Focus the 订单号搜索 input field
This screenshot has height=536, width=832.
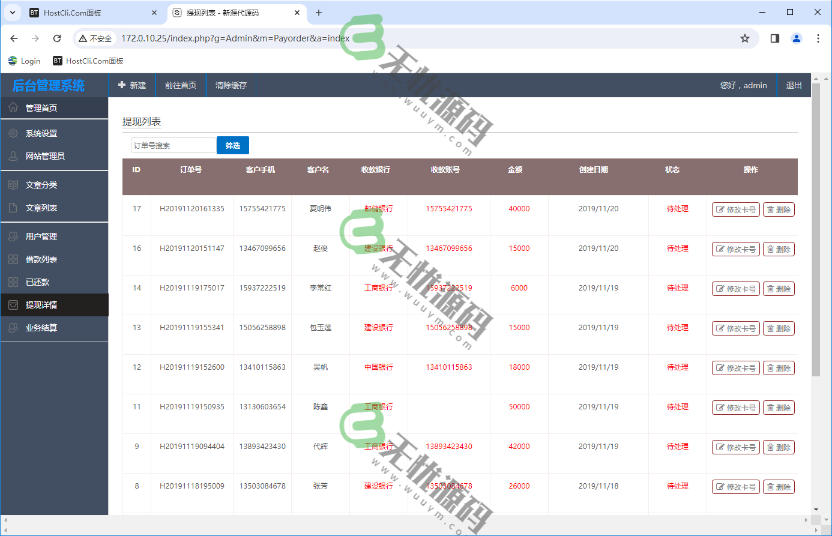click(173, 145)
